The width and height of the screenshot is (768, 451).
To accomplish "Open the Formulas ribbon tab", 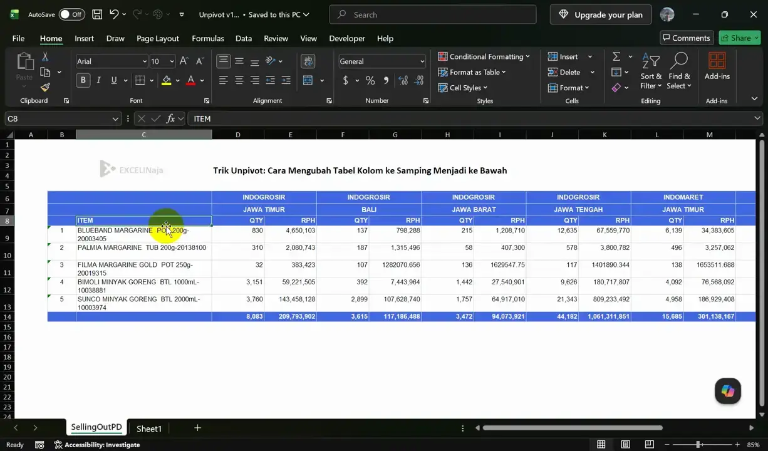I will coord(208,38).
